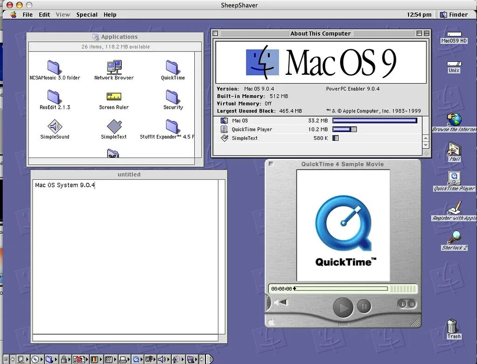This screenshot has height=364, width=477.
Task: Open Remote Access control strip module
Action: (x=150, y=359)
